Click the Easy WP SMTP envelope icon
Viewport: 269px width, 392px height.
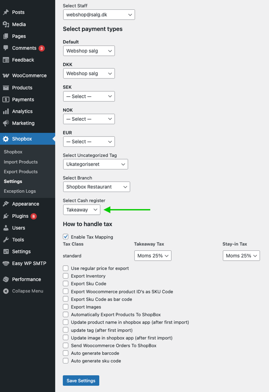click(x=6, y=264)
